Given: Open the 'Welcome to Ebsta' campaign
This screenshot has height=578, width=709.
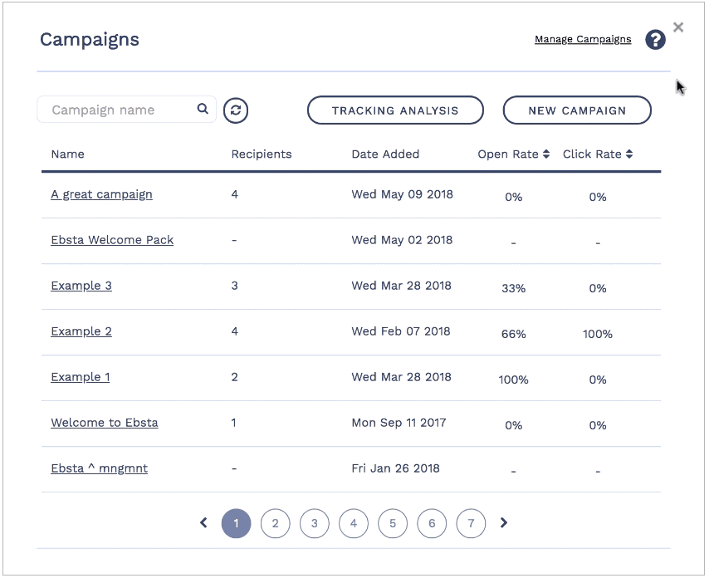Looking at the screenshot, I should 105,423.
